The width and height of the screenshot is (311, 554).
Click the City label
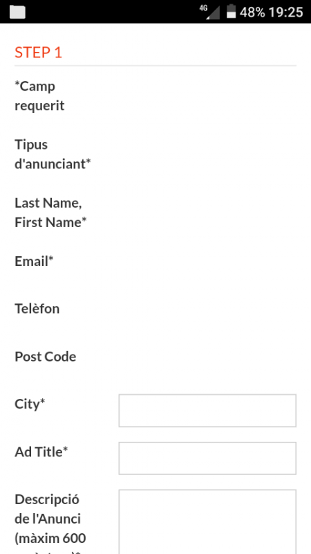click(x=30, y=404)
